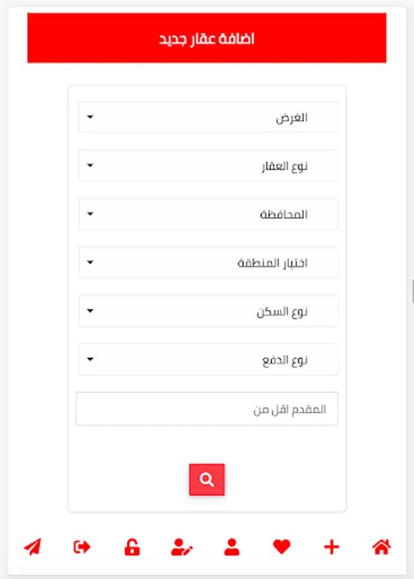This screenshot has height=579, width=414.
Task: Click the caret arrow of الغرض field
Action: pos(90,117)
